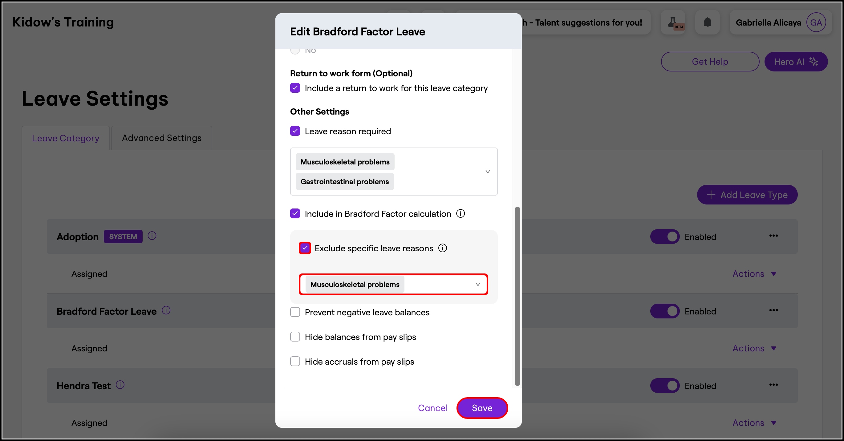Cancel editing the leave category
The image size is (844, 441).
tap(432, 408)
